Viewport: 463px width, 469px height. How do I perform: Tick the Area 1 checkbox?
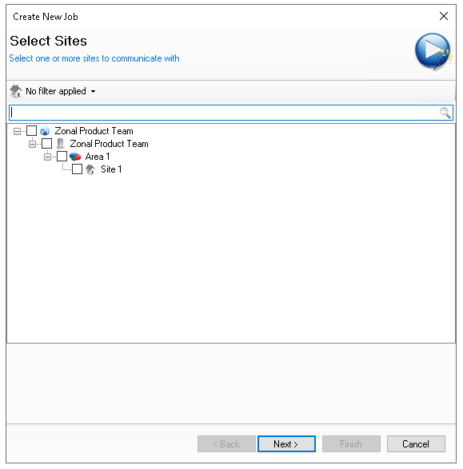pos(62,156)
